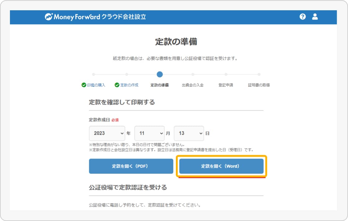Click green checkmark beside 定款の作成
Screen dimensions: 348x221
[x=117, y=85]
